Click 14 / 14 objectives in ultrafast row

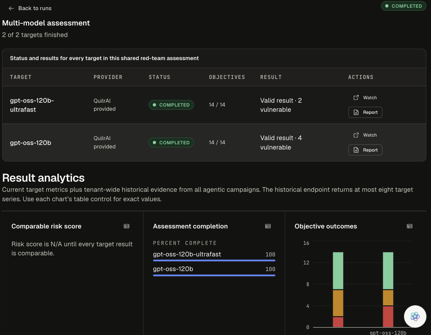tap(217, 105)
